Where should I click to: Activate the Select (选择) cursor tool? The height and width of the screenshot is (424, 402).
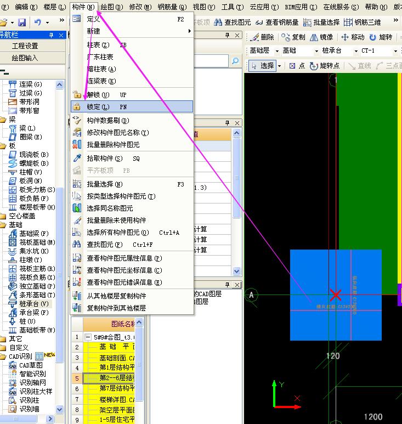pyautogui.click(x=263, y=66)
